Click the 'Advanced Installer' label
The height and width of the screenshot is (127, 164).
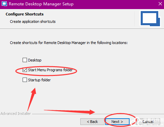click(x=16, y=114)
